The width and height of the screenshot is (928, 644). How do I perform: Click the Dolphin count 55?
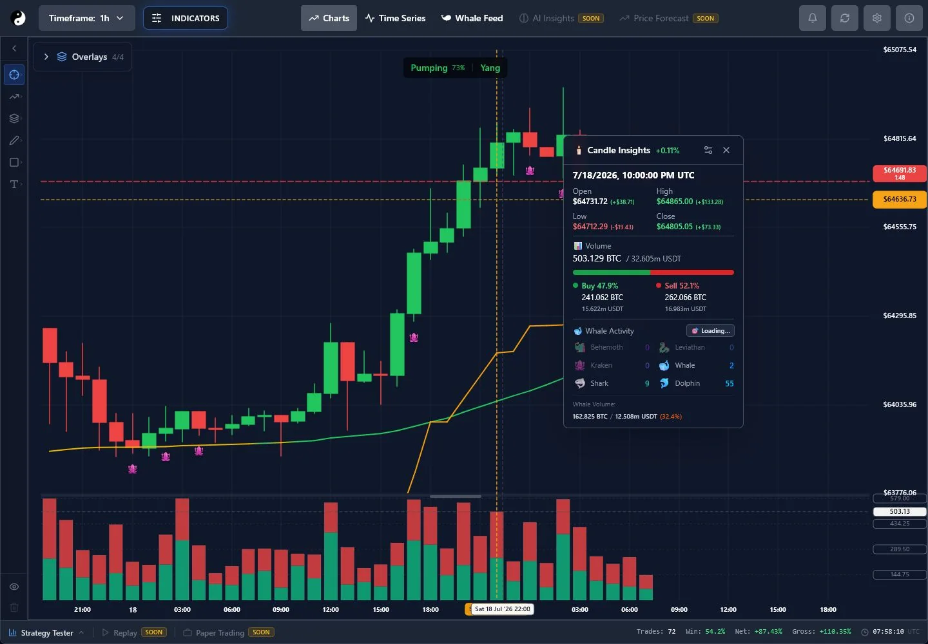730,383
